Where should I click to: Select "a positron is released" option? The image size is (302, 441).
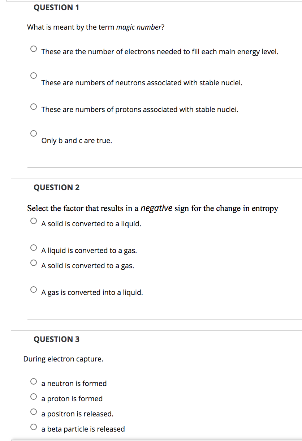33,411
